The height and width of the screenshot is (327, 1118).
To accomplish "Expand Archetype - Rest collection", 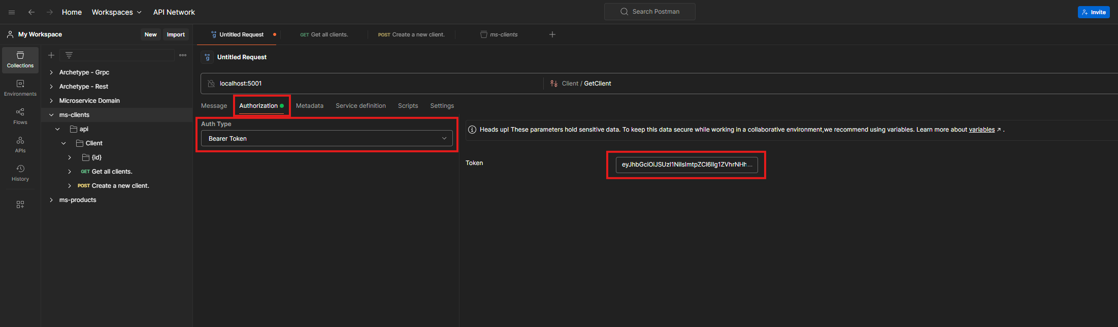I will (x=51, y=87).
